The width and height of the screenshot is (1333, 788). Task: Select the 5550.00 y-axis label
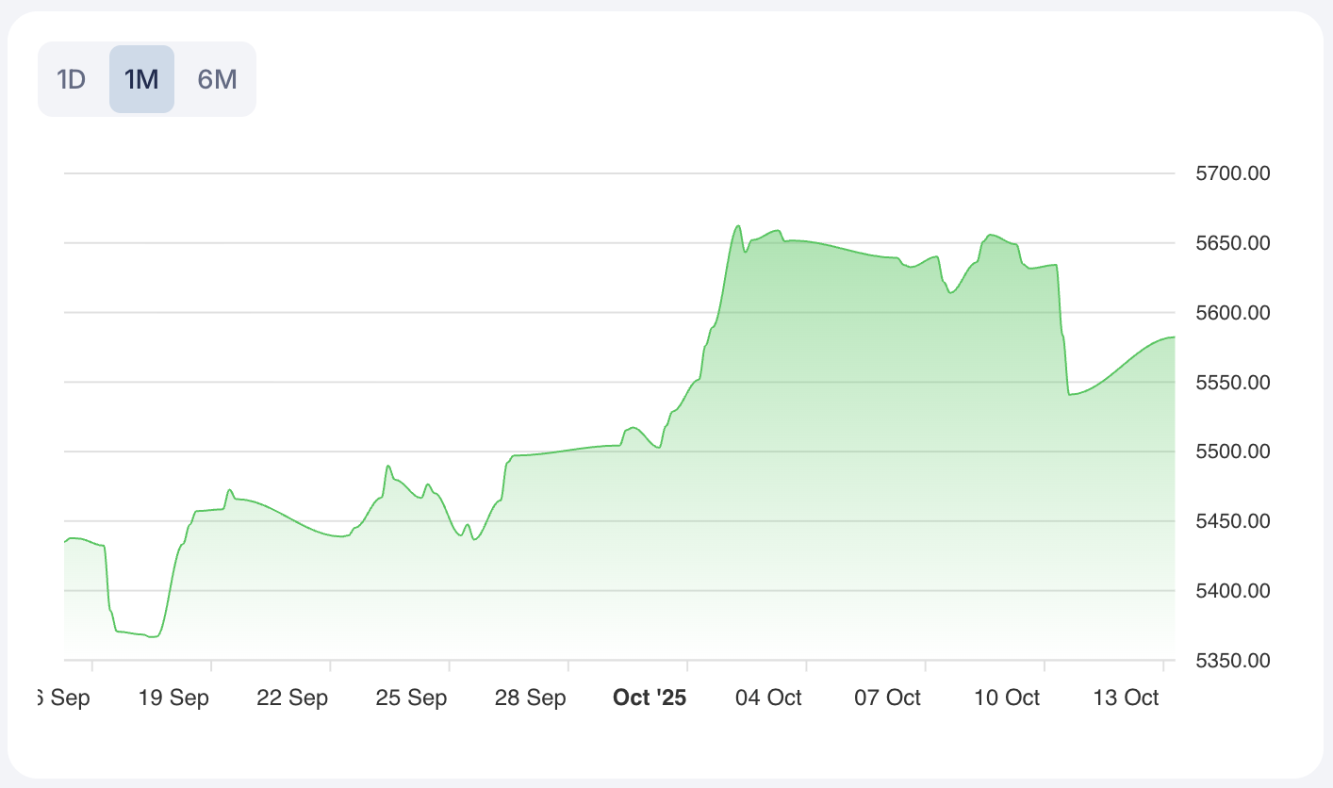point(1232,383)
